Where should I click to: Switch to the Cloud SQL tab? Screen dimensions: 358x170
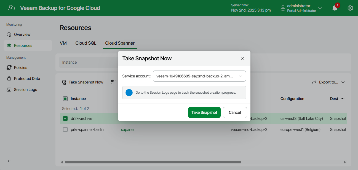click(86, 43)
